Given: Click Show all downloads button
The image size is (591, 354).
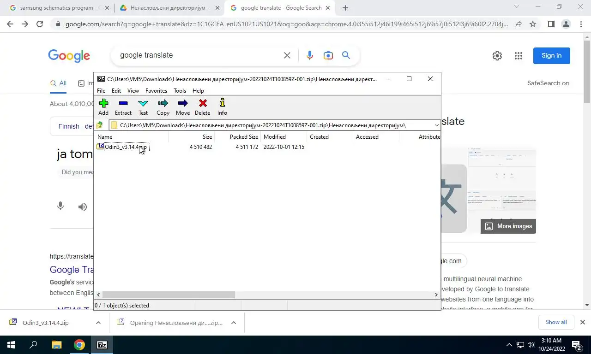Looking at the screenshot, I should (556, 322).
